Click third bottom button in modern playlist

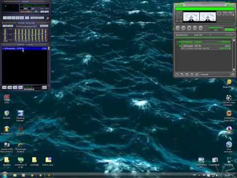point(187,74)
